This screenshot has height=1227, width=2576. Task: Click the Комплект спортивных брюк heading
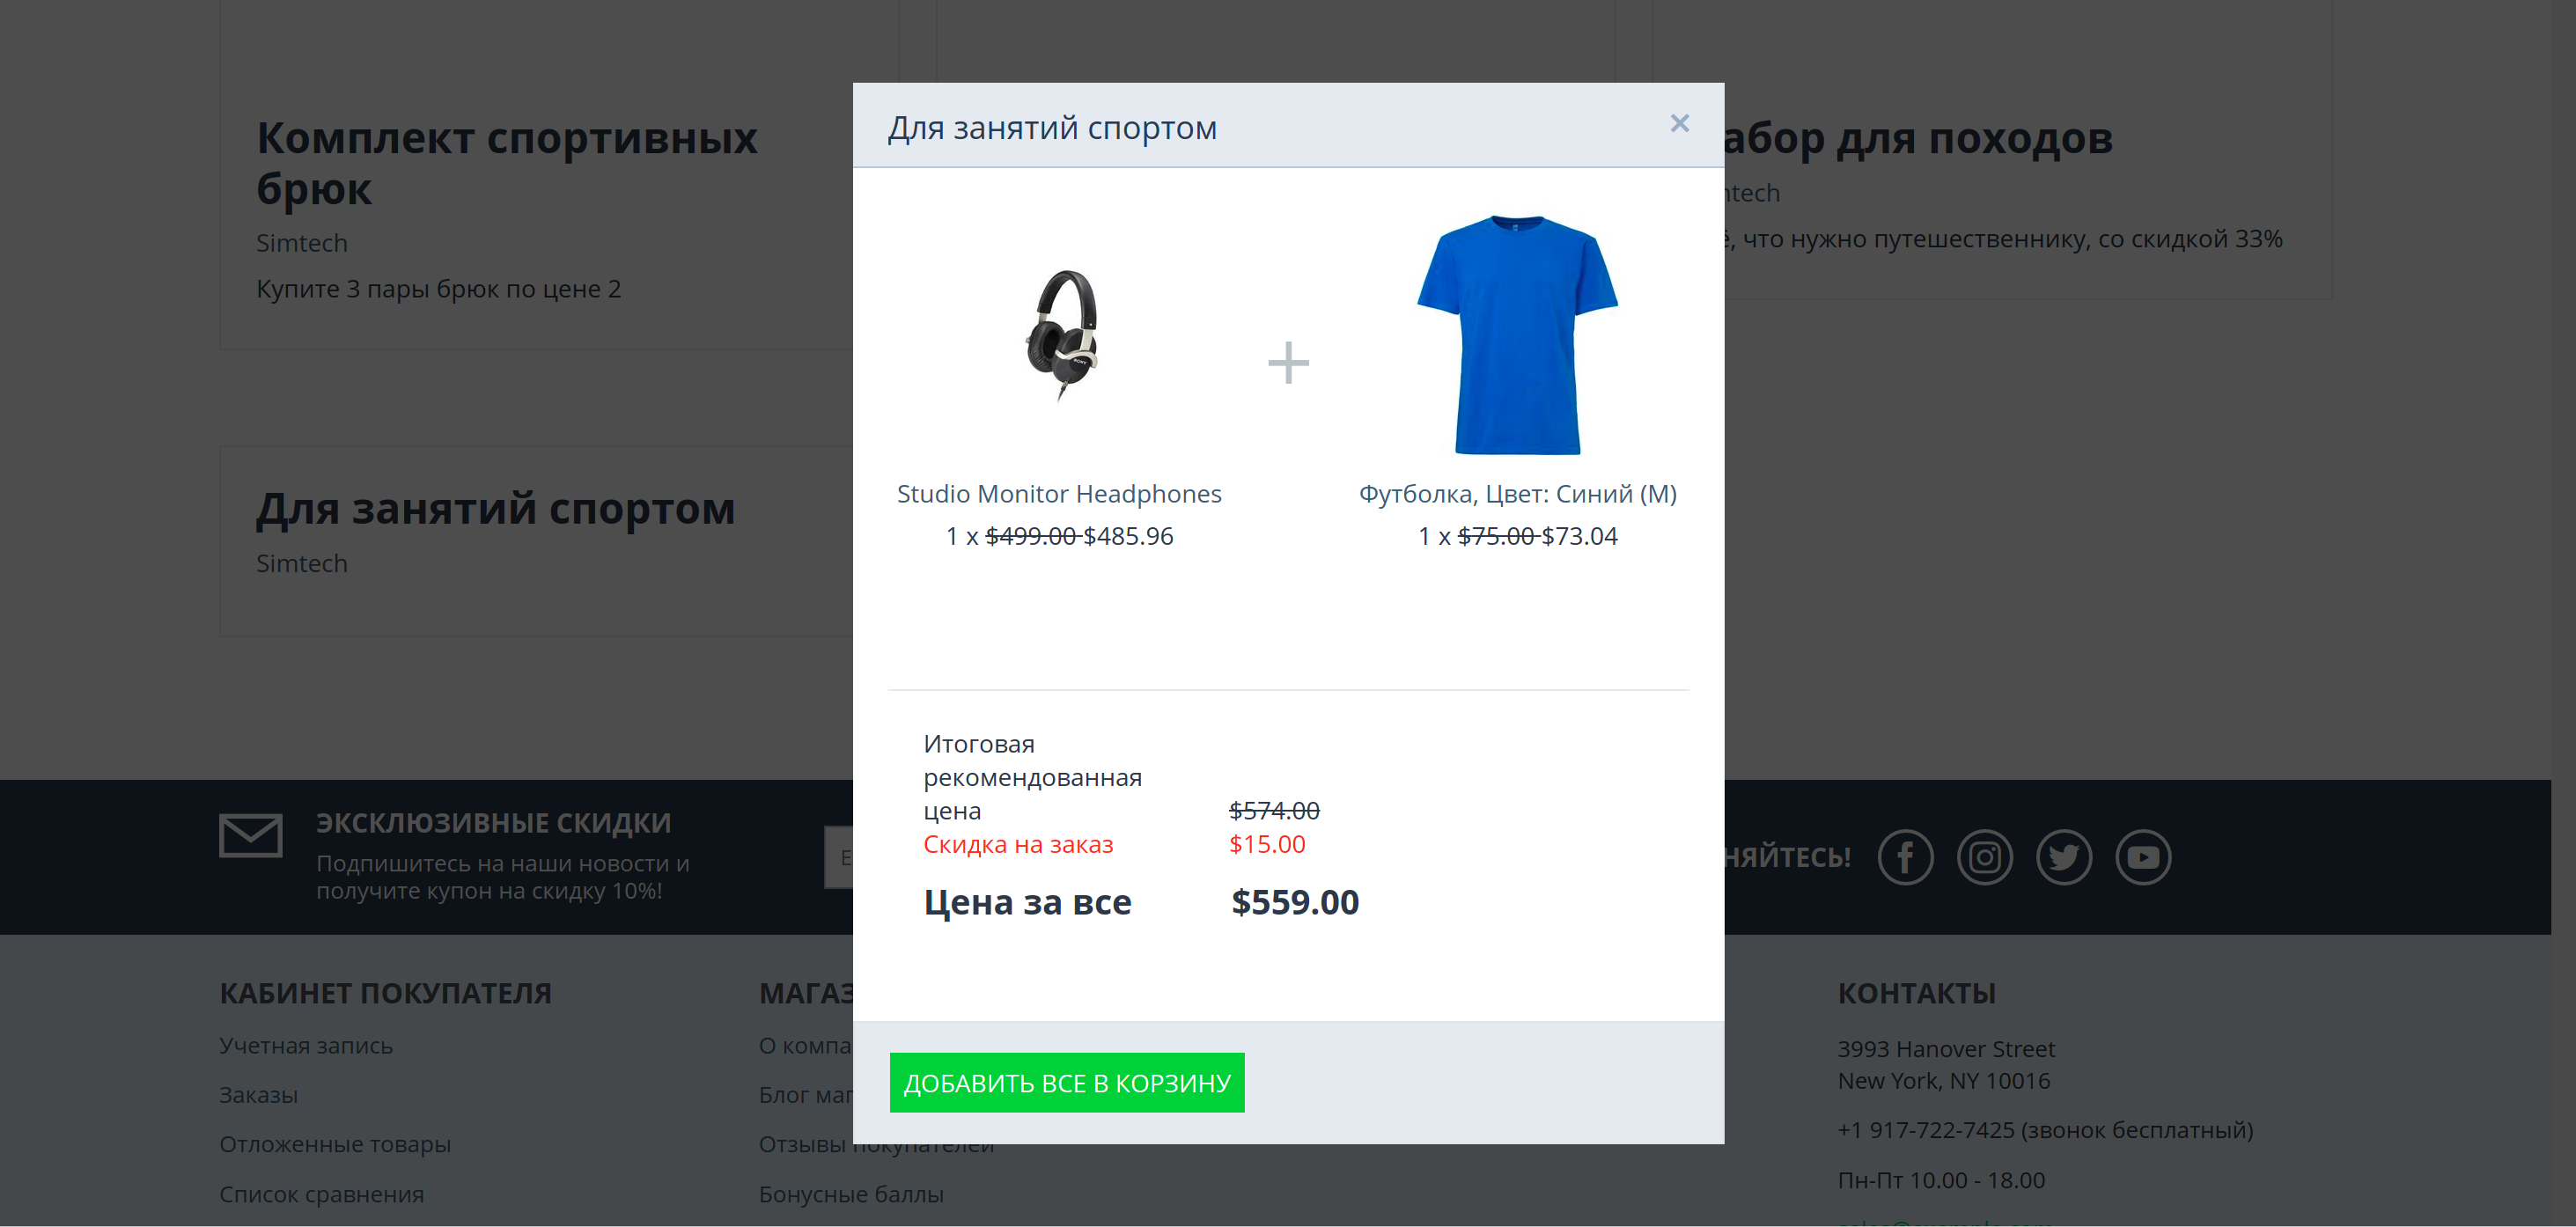point(506,163)
